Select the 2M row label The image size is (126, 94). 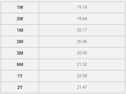click(x=20, y=42)
